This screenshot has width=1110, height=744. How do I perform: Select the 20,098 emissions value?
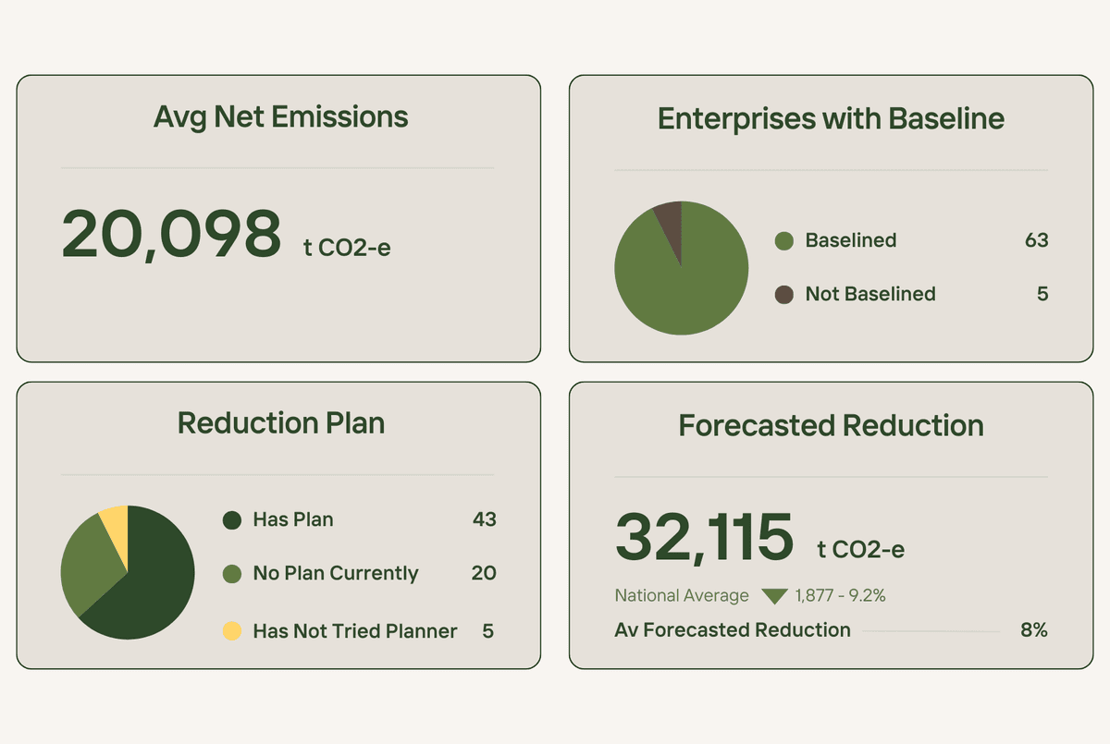[171, 234]
